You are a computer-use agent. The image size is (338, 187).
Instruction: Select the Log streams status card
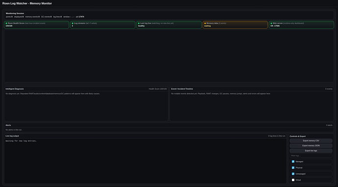tap(102, 25)
